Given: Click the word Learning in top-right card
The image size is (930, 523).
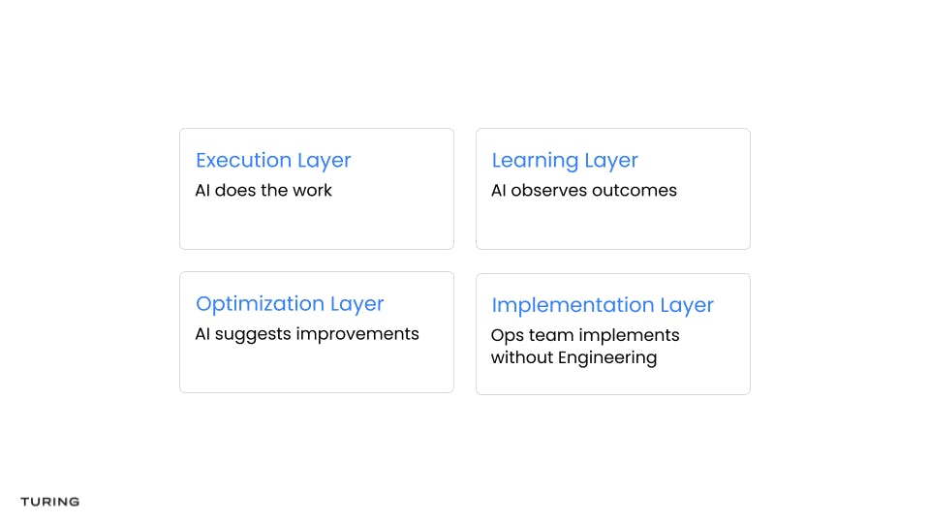Looking at the screenshot, I should (535, 161).
